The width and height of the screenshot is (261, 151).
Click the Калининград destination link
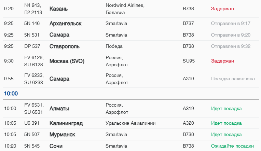pos(66,123)
